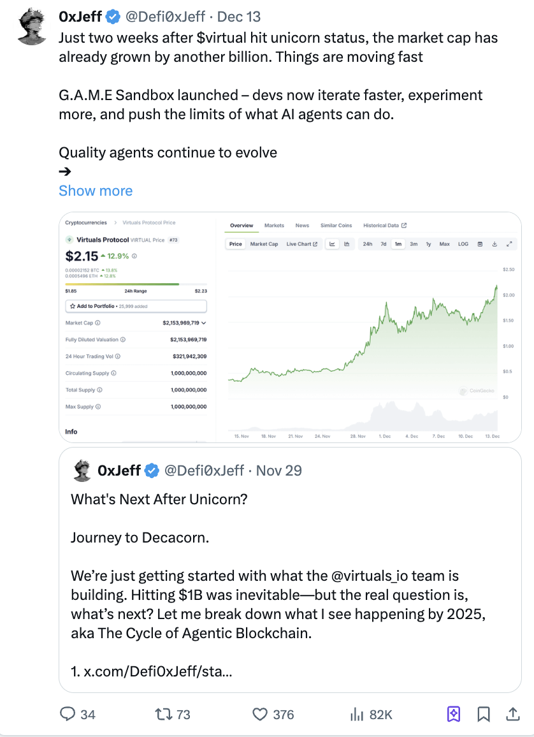Image resolution: width=534 pixels, height=737 pixels.
Task: Toggle the LOG scale on chart
Action: point(463,244)
